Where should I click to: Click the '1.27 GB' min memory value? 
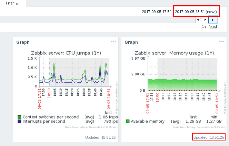tap(214, 121)
